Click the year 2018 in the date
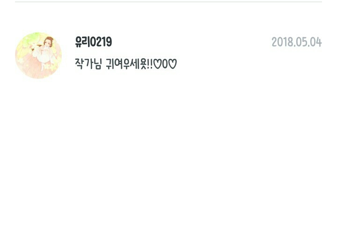Image resolution: width=337 pixels, height=252 pixels. coord(279,42)
